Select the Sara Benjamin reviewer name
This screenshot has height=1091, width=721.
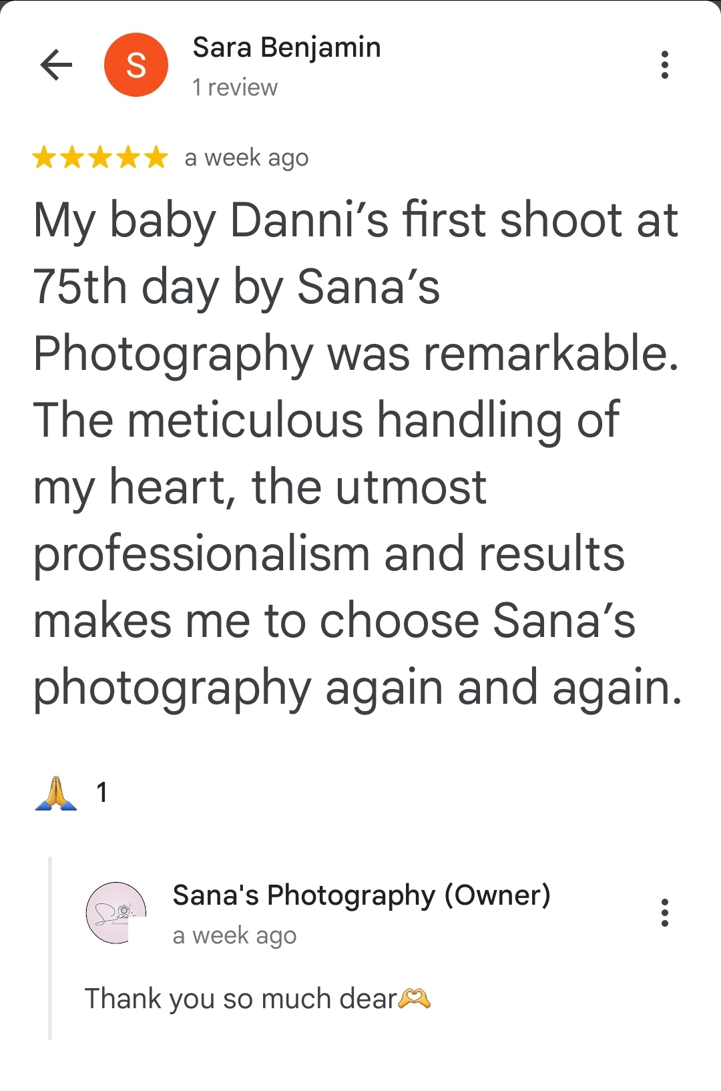pos(286,47)
